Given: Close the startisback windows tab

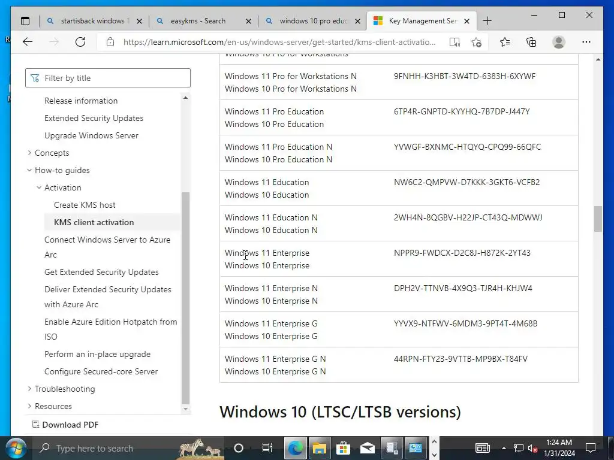Looking at the screenshot, I should (x=139, y=21).
